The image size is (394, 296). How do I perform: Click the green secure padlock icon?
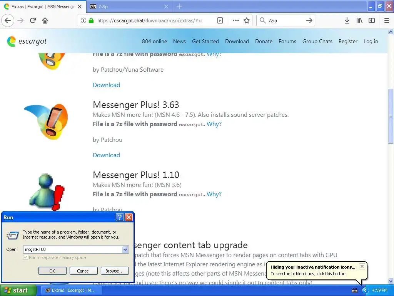(91, 20)
